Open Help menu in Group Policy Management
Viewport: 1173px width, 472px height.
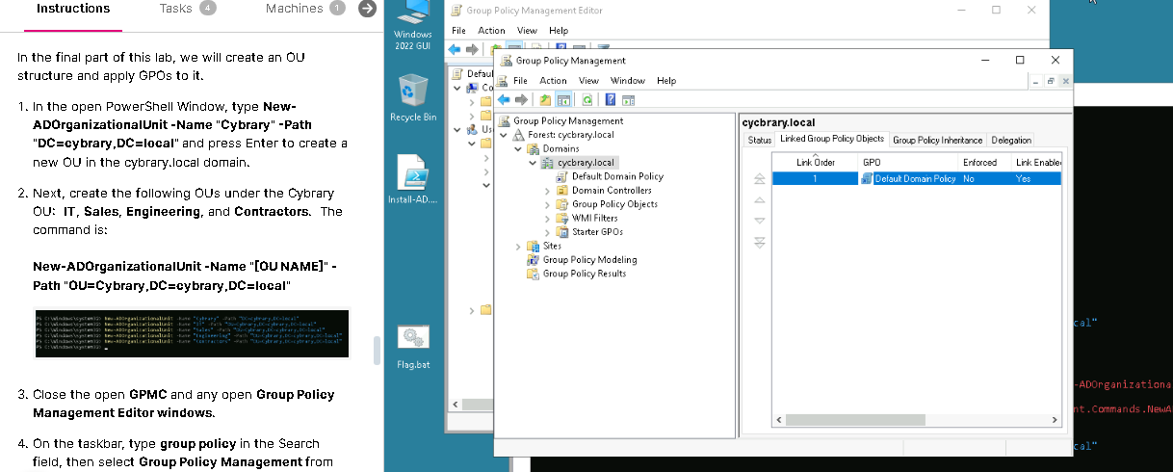666,81
